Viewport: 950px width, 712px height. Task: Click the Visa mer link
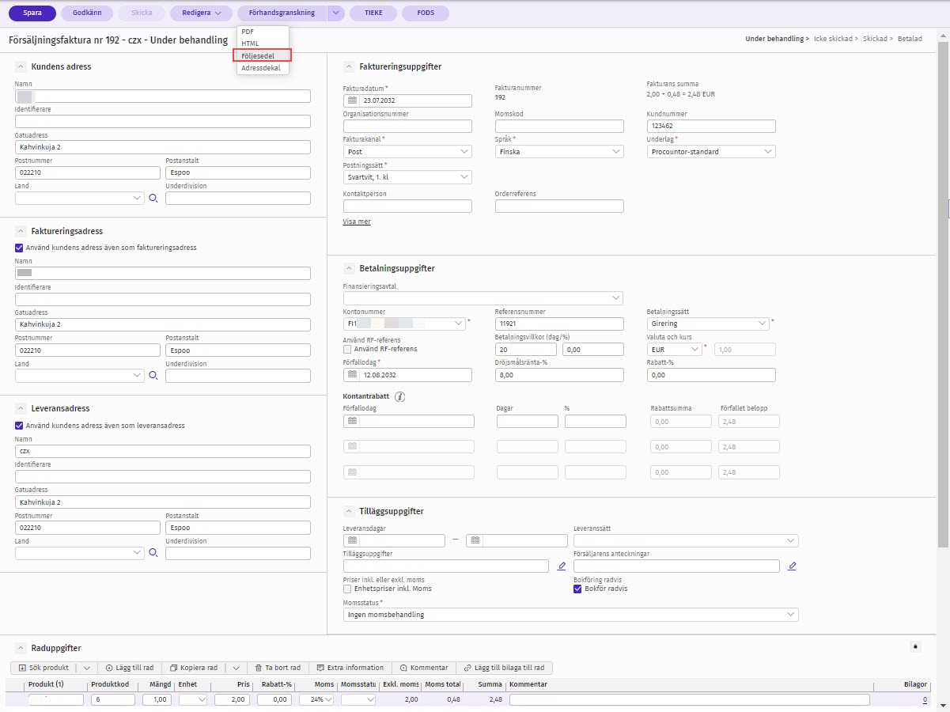tap(357, 222)
